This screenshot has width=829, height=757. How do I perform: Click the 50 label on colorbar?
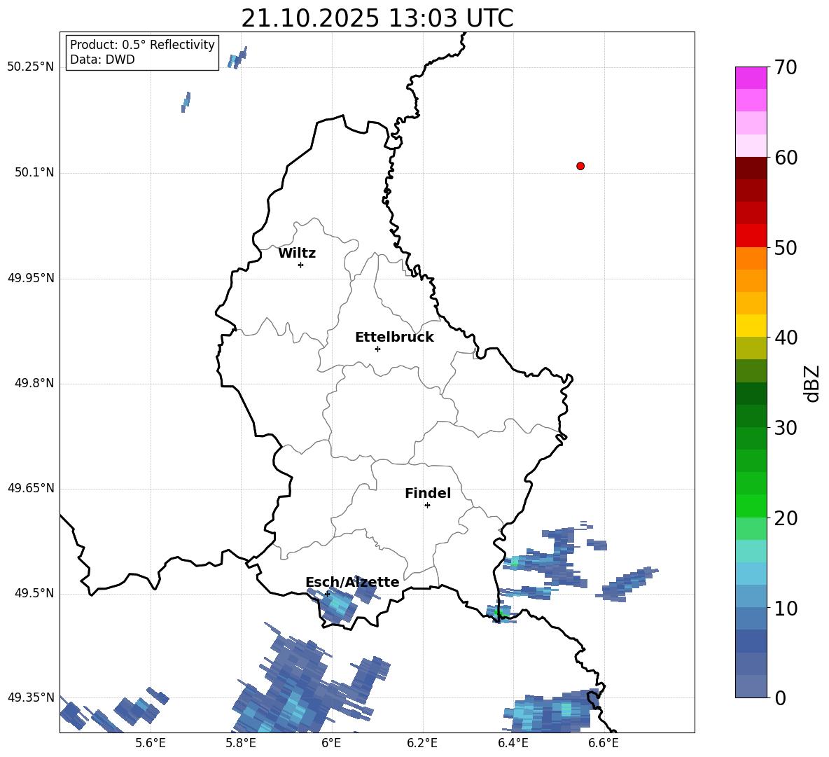[x=786, y=248]
